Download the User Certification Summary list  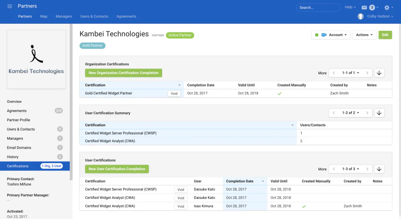(x=379, y=113)
